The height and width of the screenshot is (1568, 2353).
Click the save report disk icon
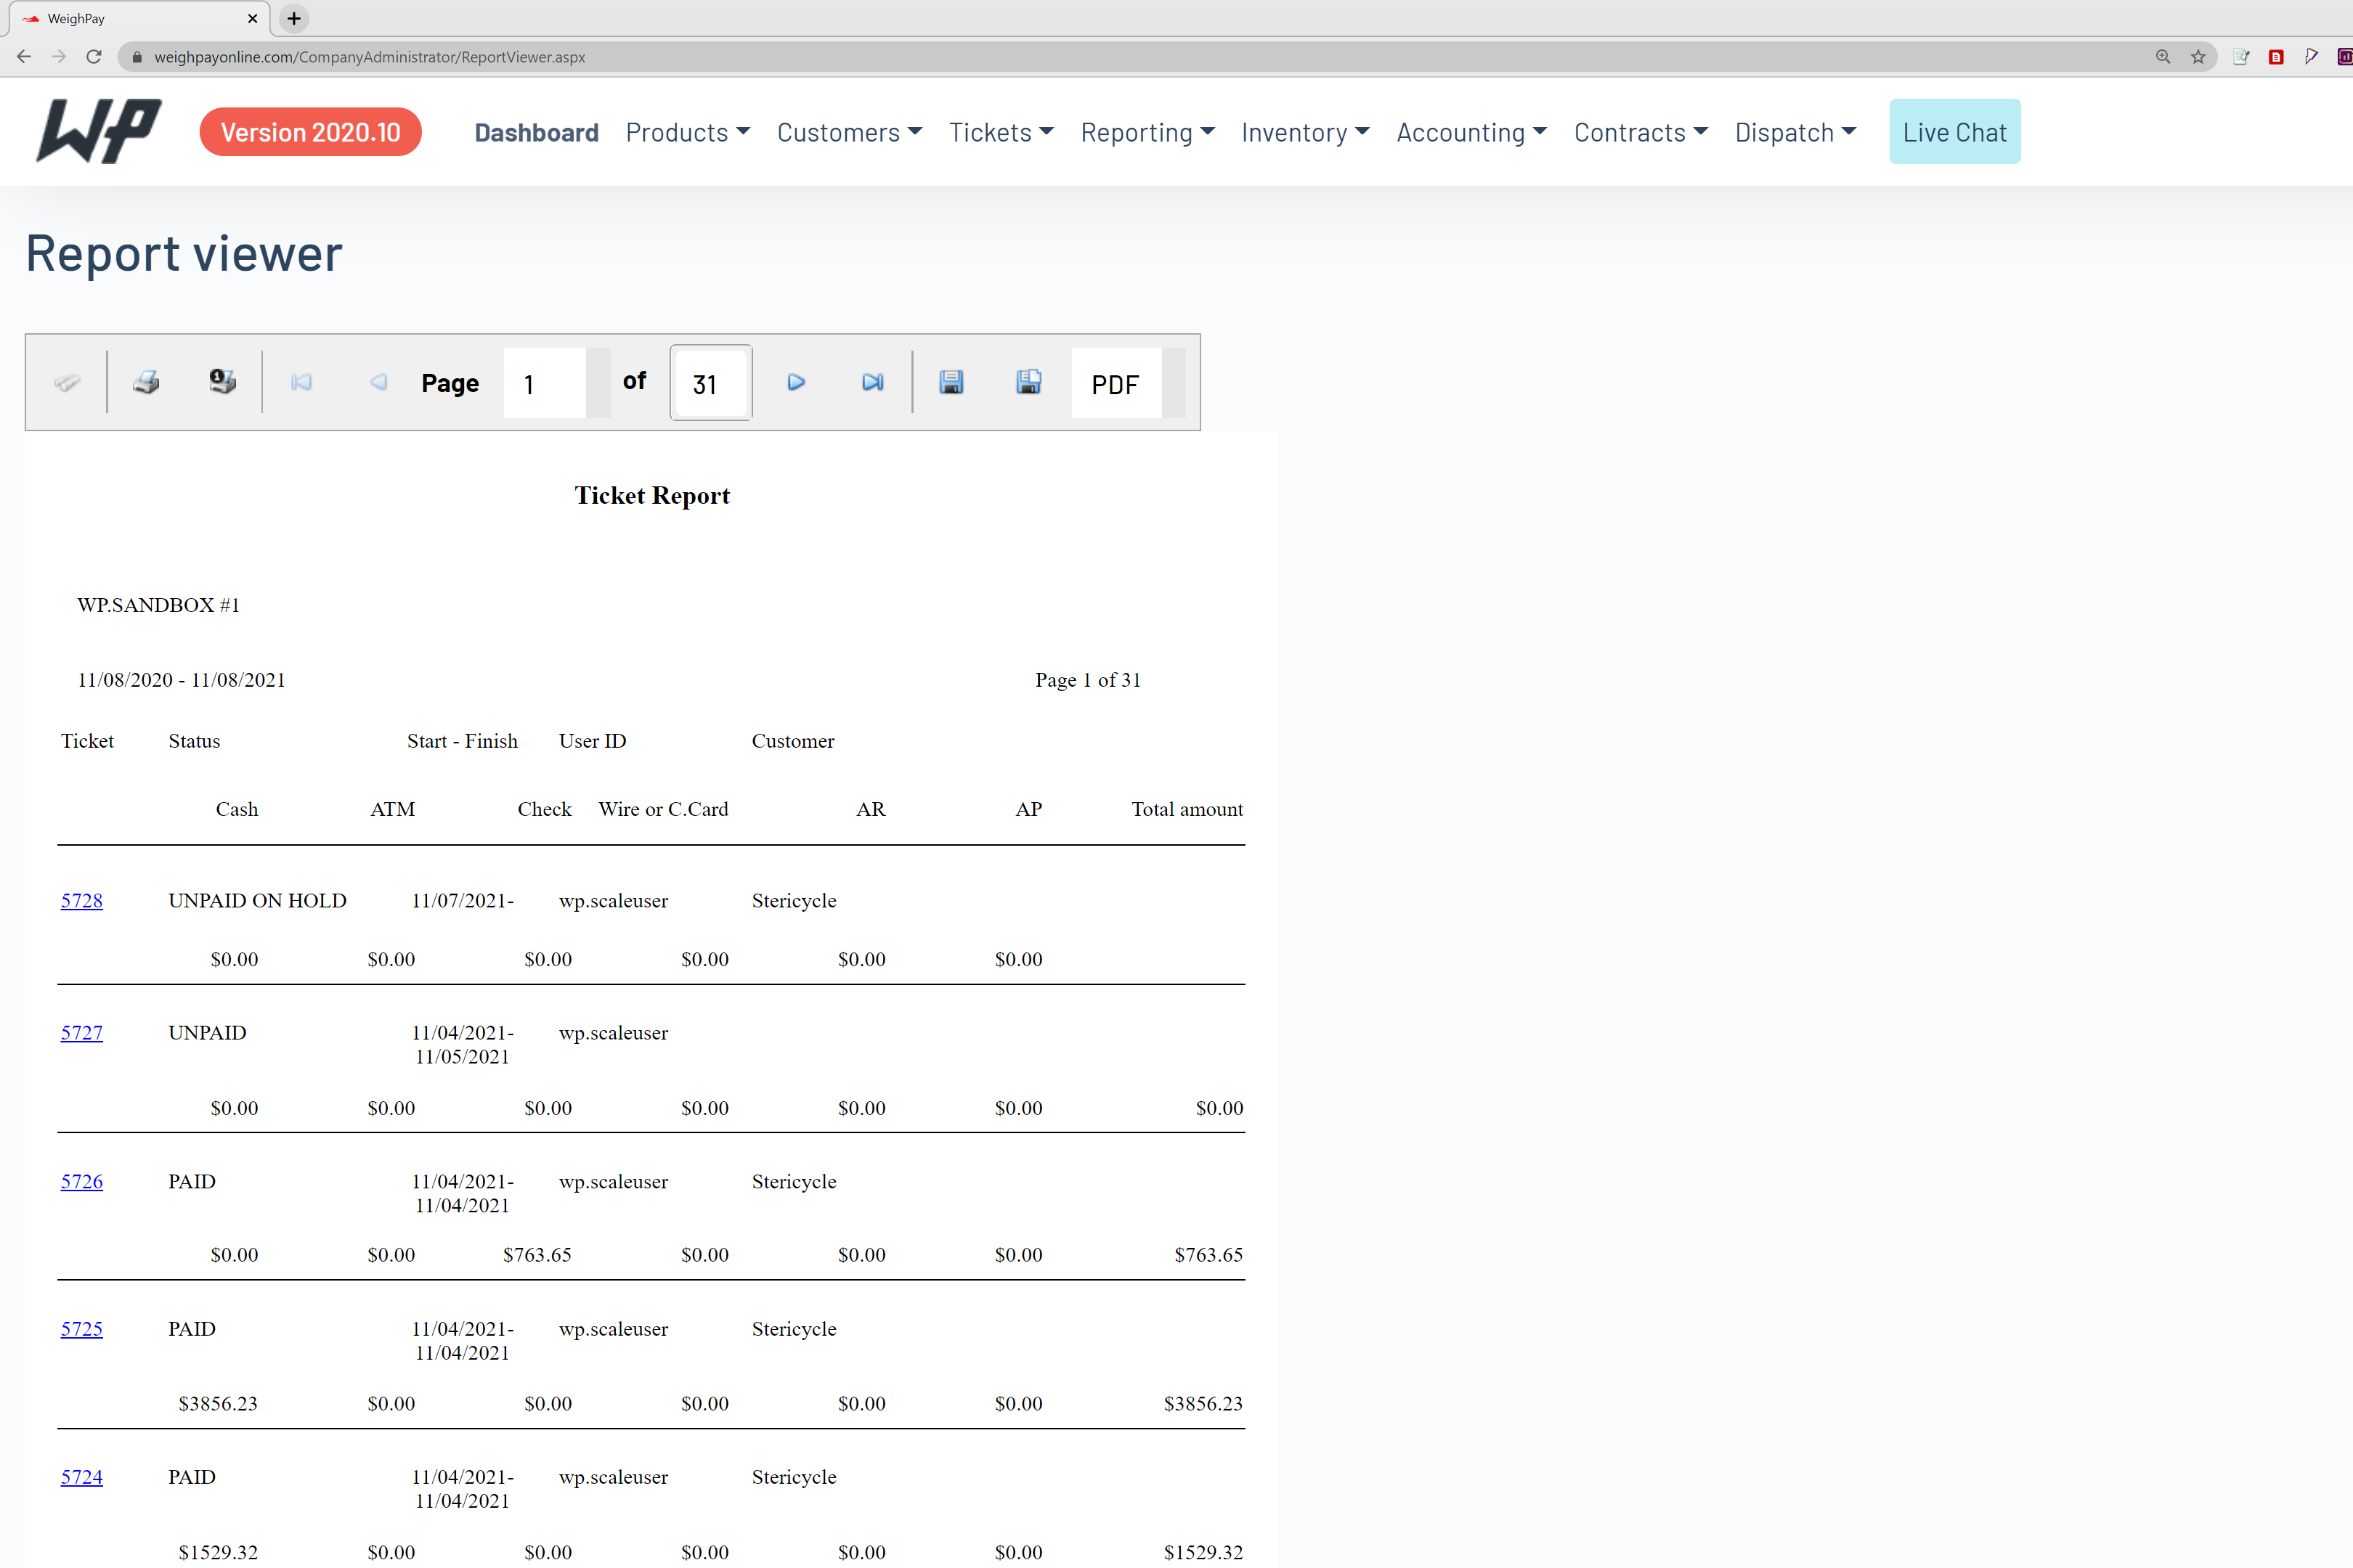coord(951,382)
